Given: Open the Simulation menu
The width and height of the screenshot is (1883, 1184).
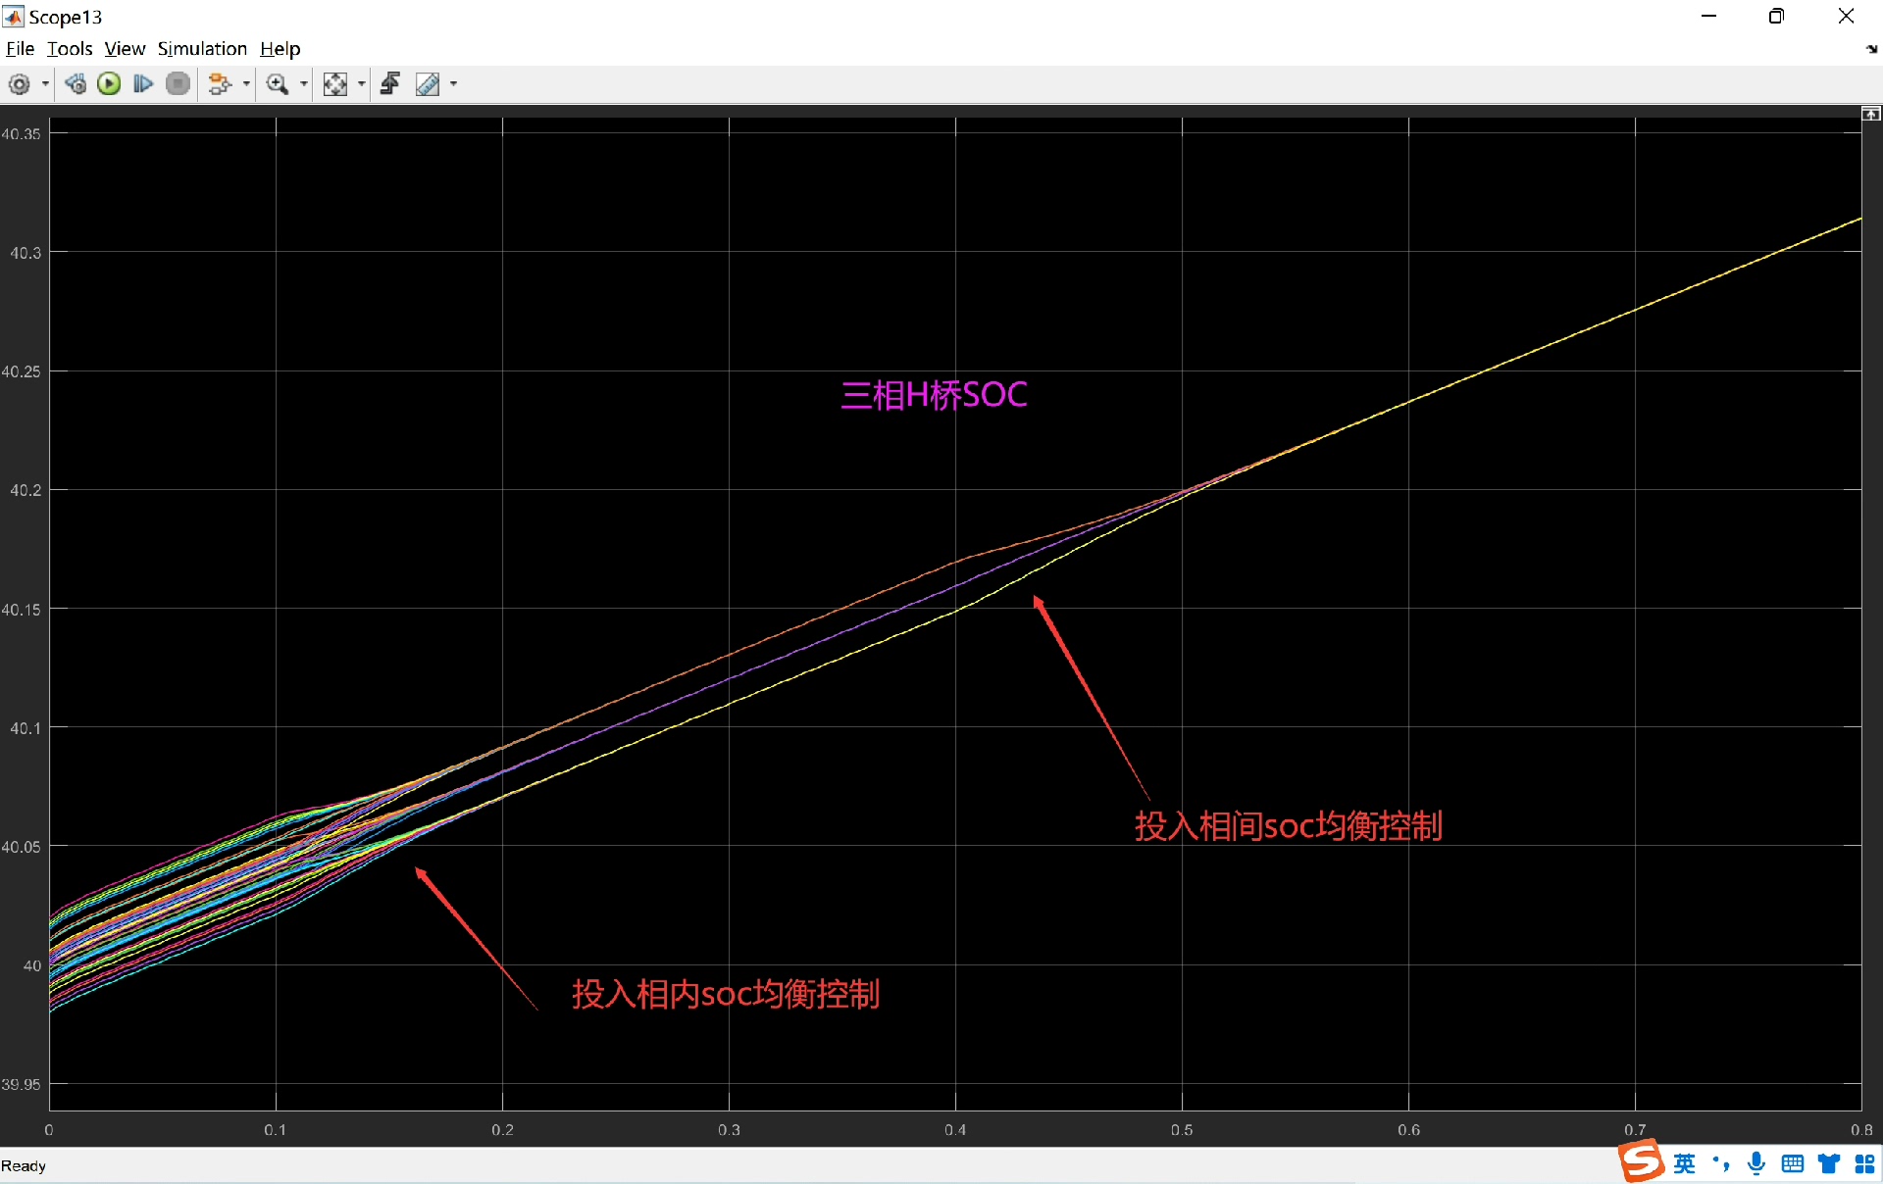Looking at the screenshot, I should (202, 49).
